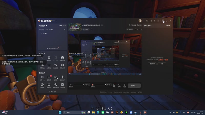Expand the microphone device dropdown arrow
The width and height of the screenshot is (205, 115).
73,85
